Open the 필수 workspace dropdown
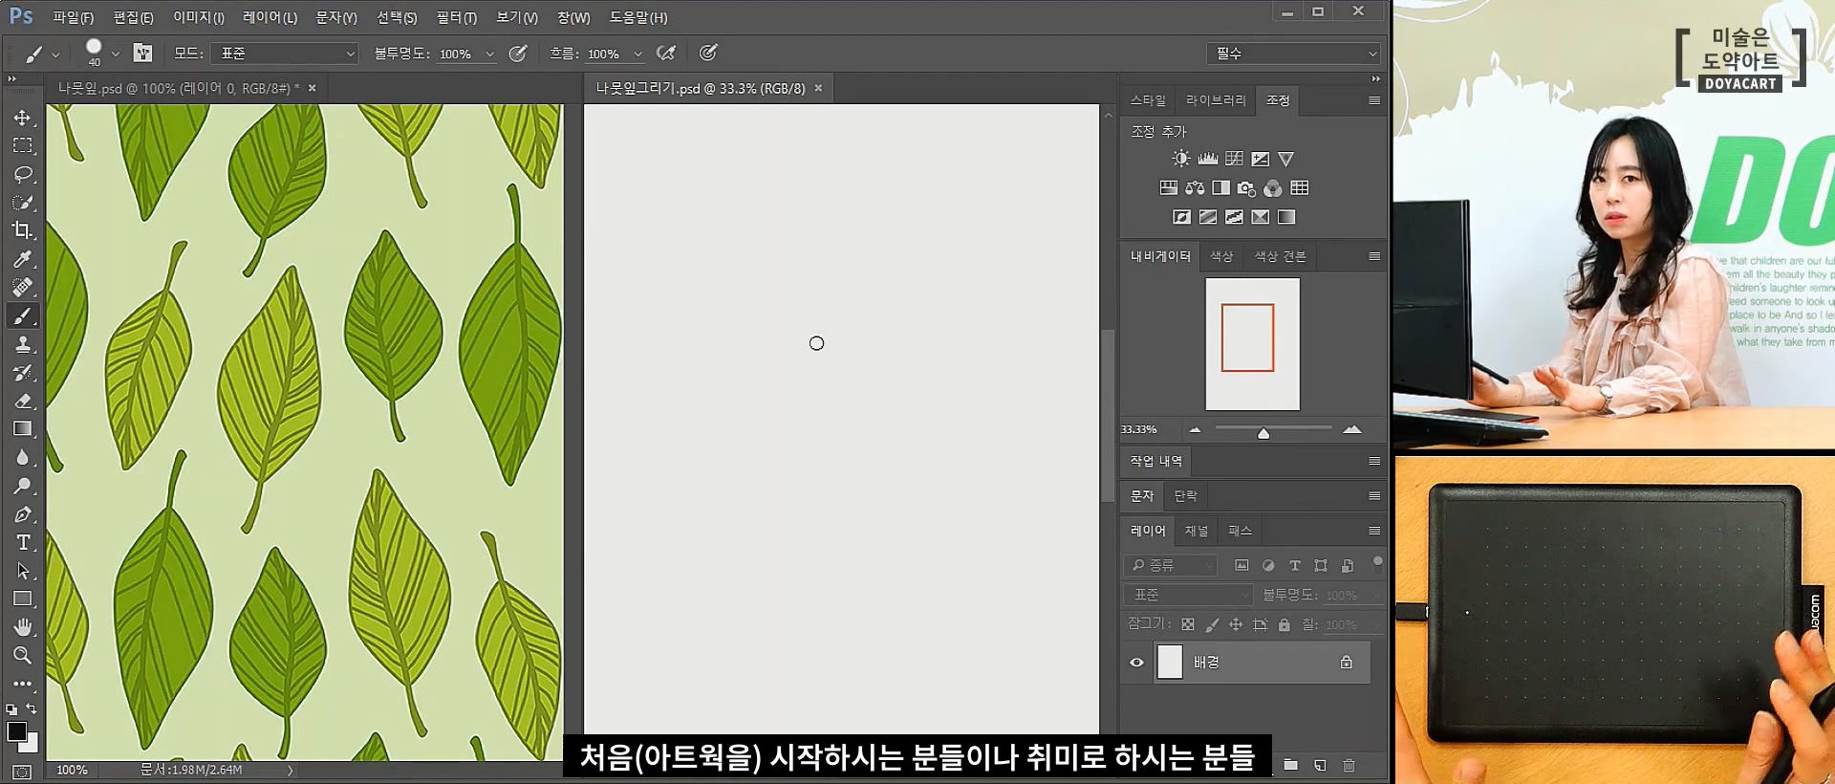This screenshot has width=1835, height=784. click(1293, 54)
